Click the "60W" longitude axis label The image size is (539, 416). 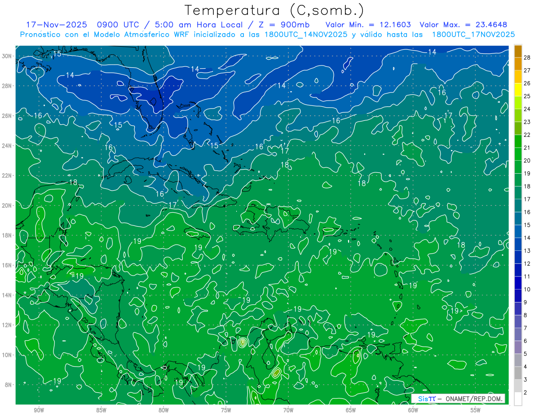tap(413, 410)
